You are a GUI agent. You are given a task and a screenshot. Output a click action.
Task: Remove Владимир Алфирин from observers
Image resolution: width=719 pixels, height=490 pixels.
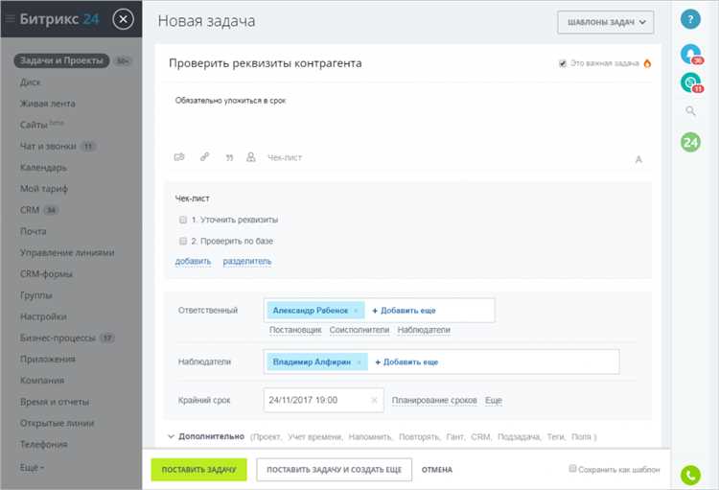(359, 362)
